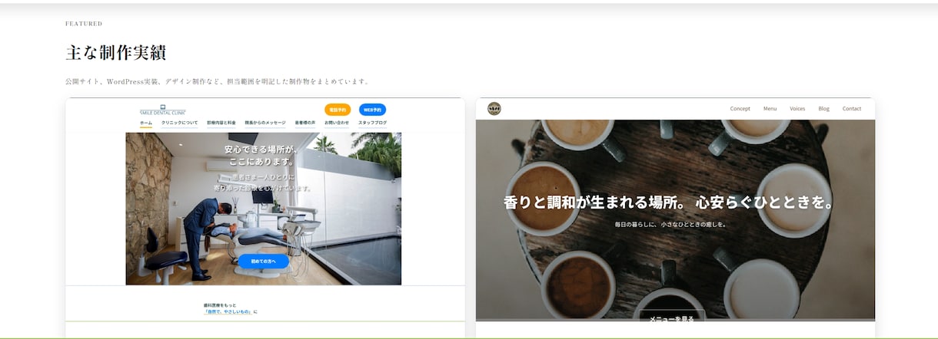This screenshot has width=938, height=339.
Task: Select ホーム in the dental site nav
Action: [x=146, y=123]
